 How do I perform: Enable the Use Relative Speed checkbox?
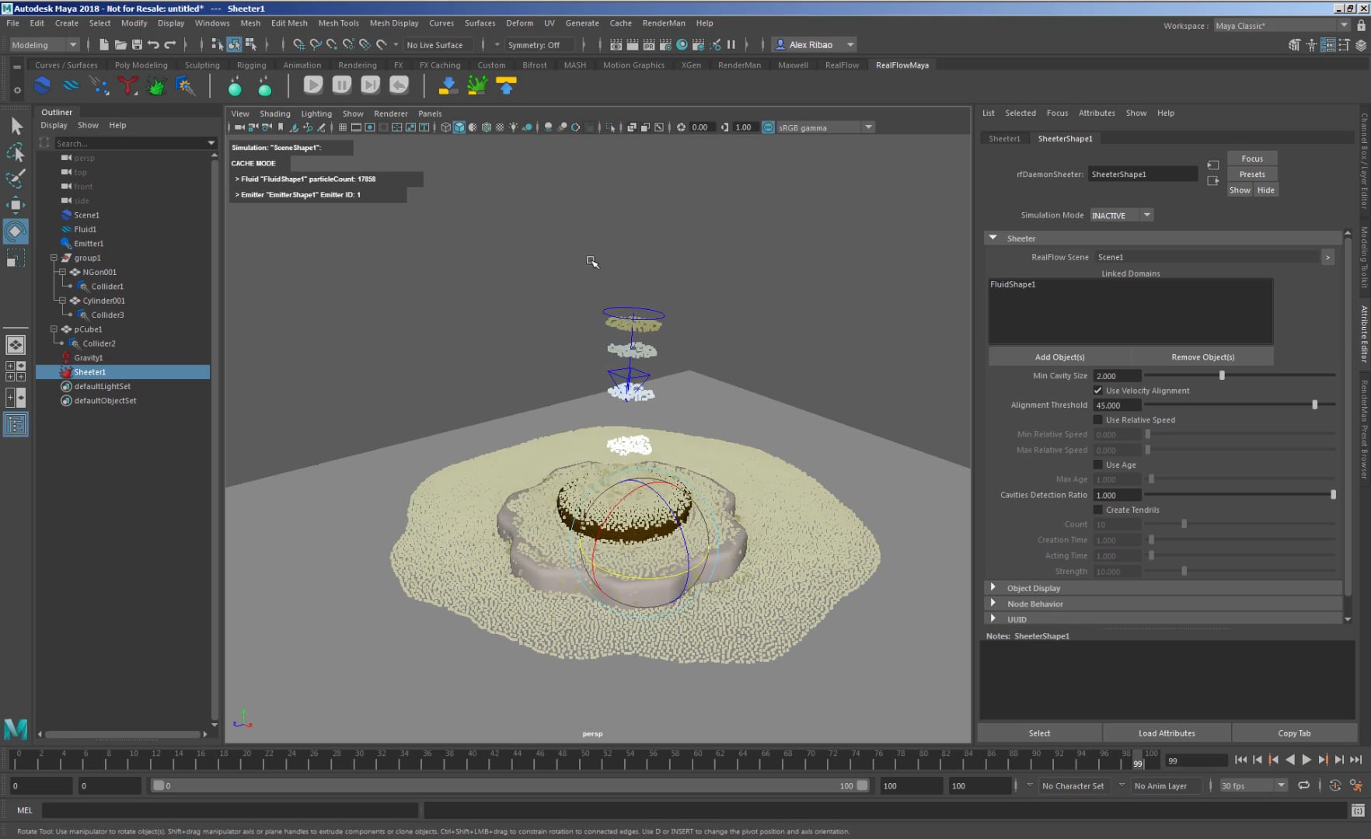(x=1098, y=419)
